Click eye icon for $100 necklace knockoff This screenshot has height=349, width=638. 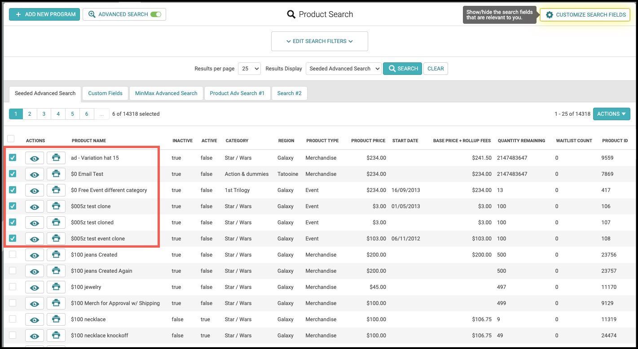pyautogui.click(x=35, y=336)
